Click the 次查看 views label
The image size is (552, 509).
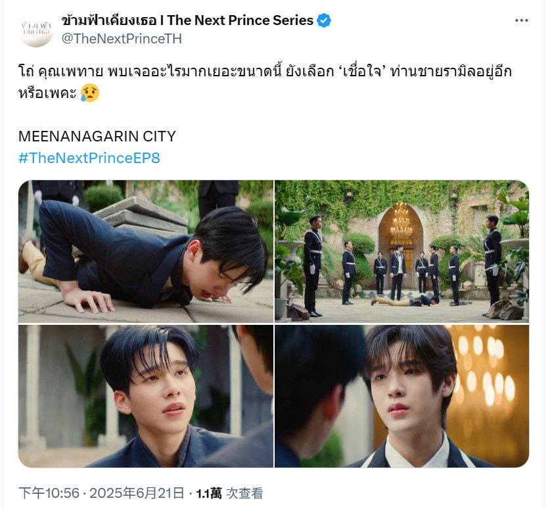(244, 493)
